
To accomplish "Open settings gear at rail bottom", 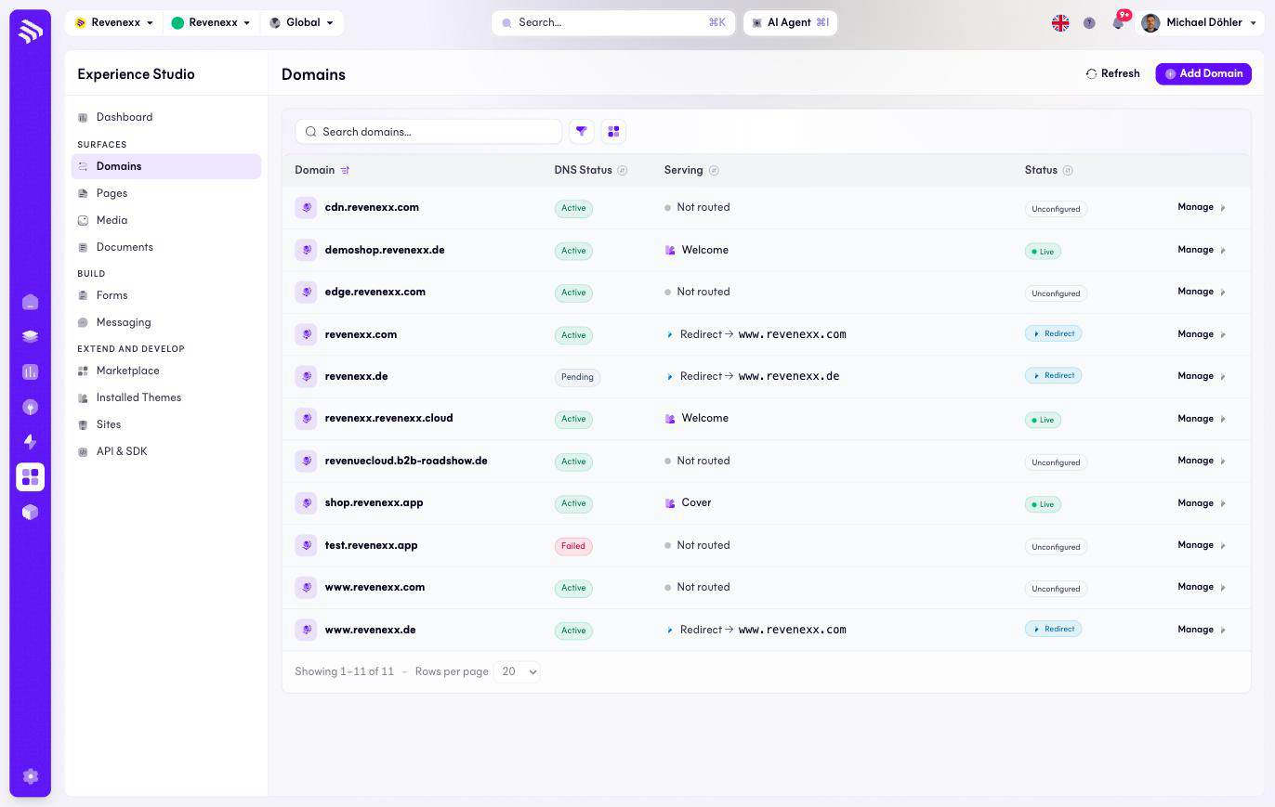I will pos(30,776).
